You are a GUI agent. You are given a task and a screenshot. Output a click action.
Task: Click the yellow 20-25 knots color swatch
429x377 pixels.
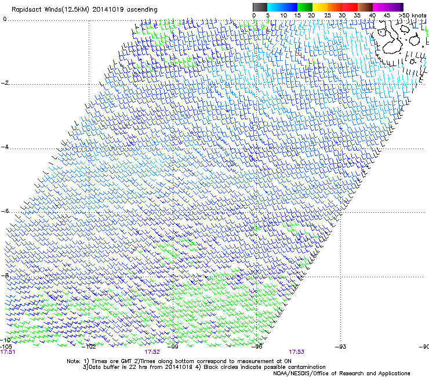(320, 7)
